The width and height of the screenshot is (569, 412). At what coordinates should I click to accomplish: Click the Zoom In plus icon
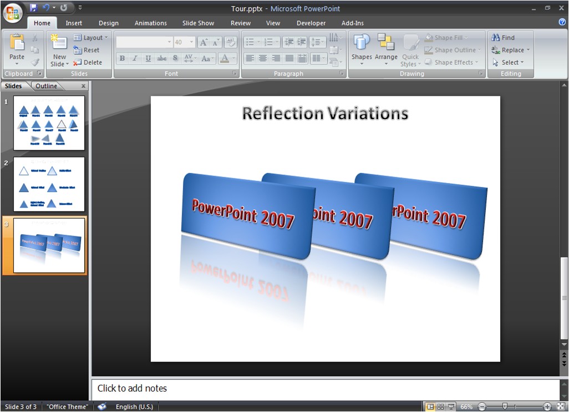point(547,406)
